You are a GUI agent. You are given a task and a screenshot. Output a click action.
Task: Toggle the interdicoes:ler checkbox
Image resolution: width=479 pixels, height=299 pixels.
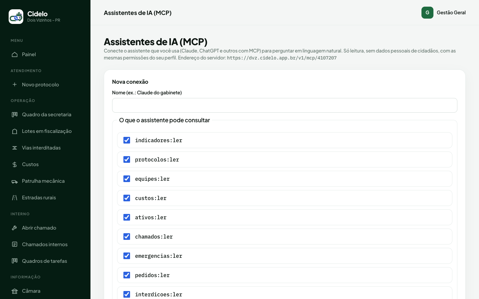coord(127,294)
